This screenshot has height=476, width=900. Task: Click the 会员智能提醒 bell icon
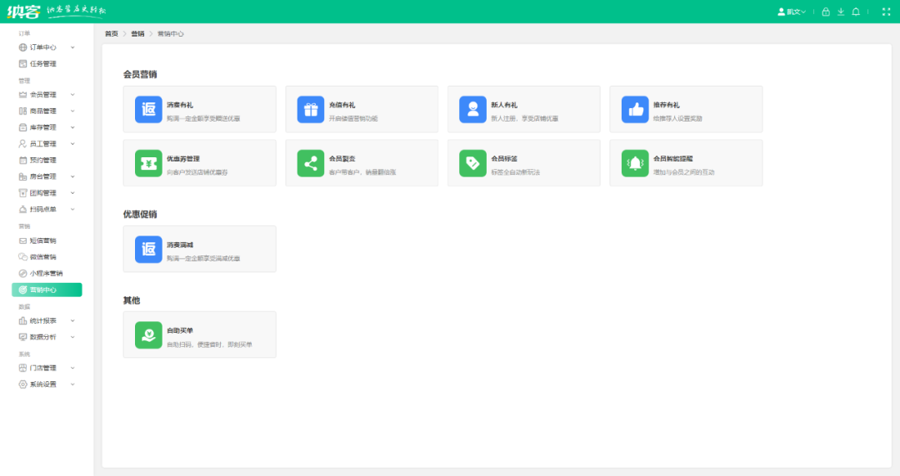pos(635,163)
